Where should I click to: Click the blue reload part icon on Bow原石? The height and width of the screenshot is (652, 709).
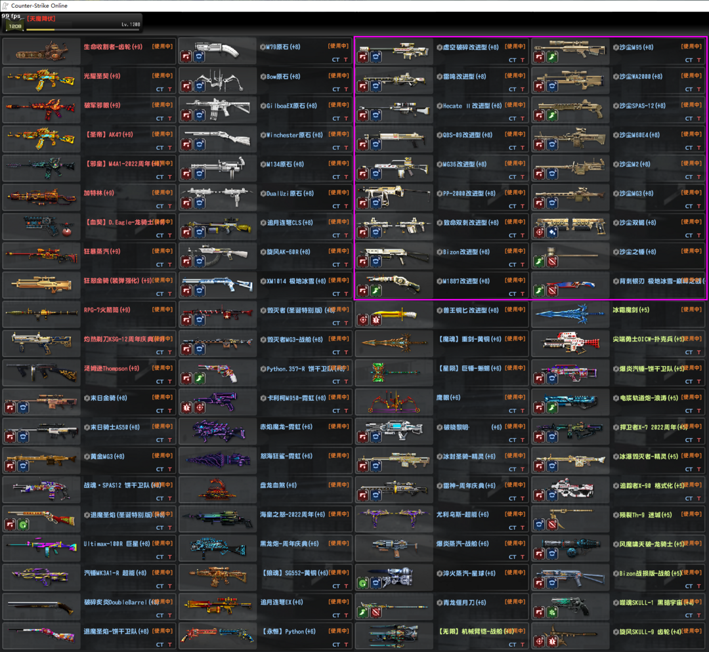[x=200, y=86]
